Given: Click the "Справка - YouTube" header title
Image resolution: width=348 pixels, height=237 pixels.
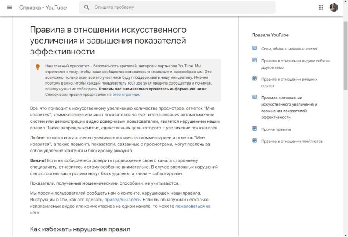Looking at the screenshot, I should [43, 8].
